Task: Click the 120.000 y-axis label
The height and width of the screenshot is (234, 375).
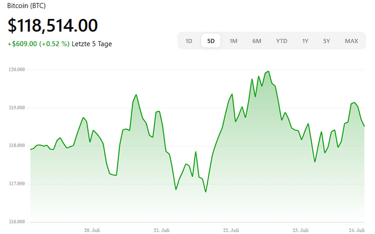Action: tap(17, 70)
